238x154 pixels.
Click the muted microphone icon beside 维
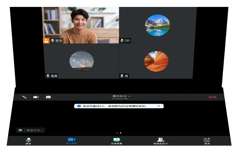click(122, 76)
